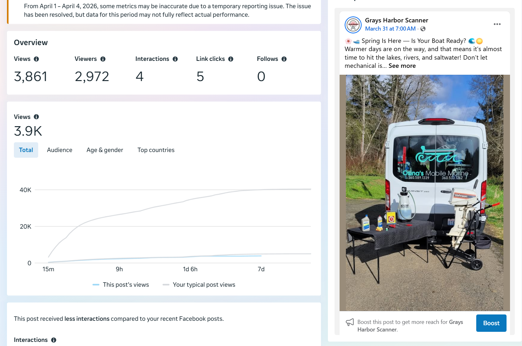Select the Total tab
This screenshot has height=346, width=522.
(26, 150)
